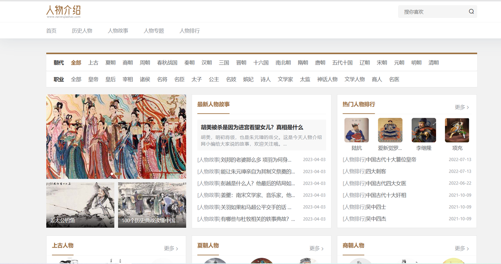Filter profession by 皇帝

coord(93,79)
